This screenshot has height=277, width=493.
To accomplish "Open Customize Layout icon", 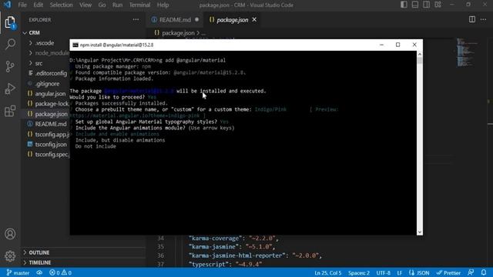I will point(438,5).
